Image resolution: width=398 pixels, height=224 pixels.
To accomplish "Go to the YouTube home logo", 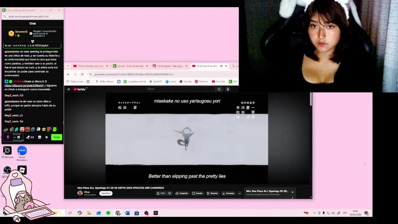I will pos(80,89).
